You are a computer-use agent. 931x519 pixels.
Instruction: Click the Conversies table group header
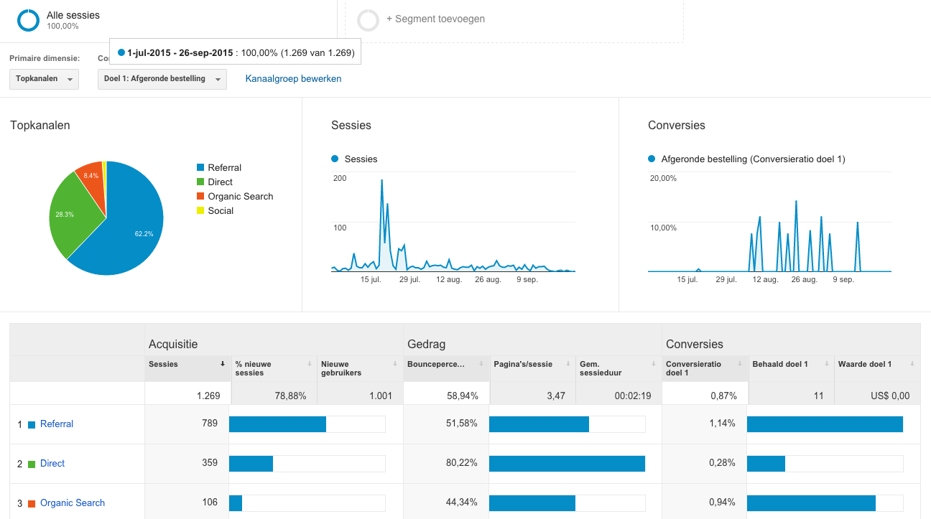click(x=695, y=345)
